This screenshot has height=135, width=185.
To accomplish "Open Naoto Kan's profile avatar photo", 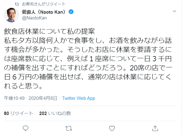I will pyautogui.click(x=11, y=15).
